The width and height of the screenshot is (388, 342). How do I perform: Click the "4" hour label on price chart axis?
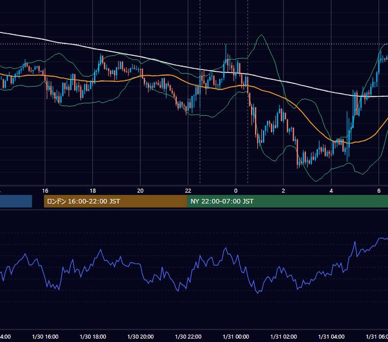[331, 191]
